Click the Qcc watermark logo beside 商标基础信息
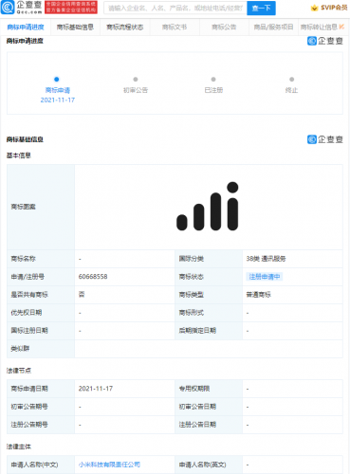This screenshot has width=350, height=474. pos(325,139)
